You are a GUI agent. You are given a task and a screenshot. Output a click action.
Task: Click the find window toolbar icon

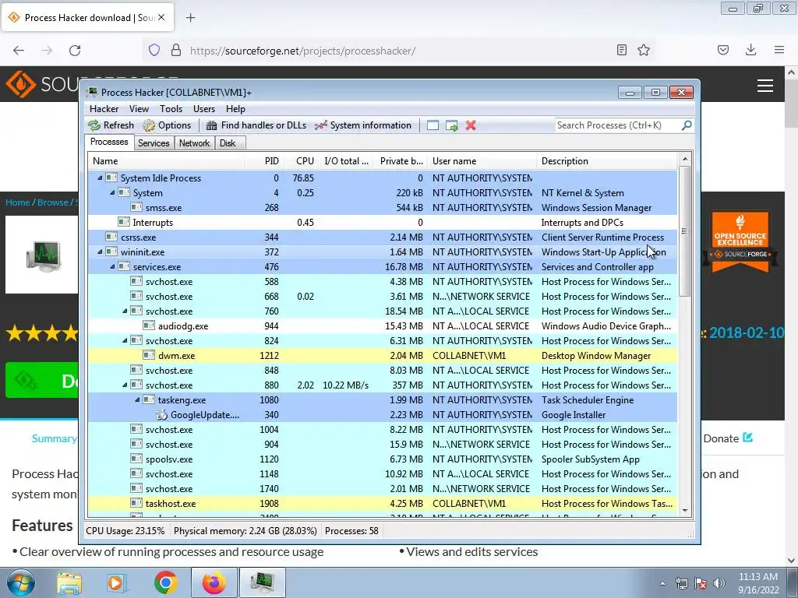433,125
